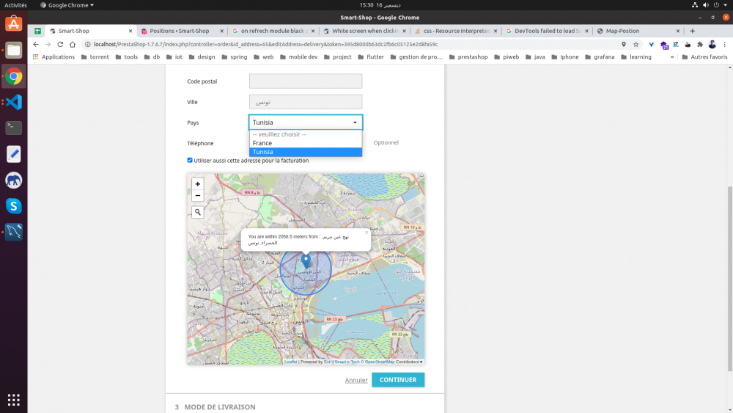The height and width of the screenshot is (413, 733).
Task: Close the map distance popup
Action: click(366, 233)
